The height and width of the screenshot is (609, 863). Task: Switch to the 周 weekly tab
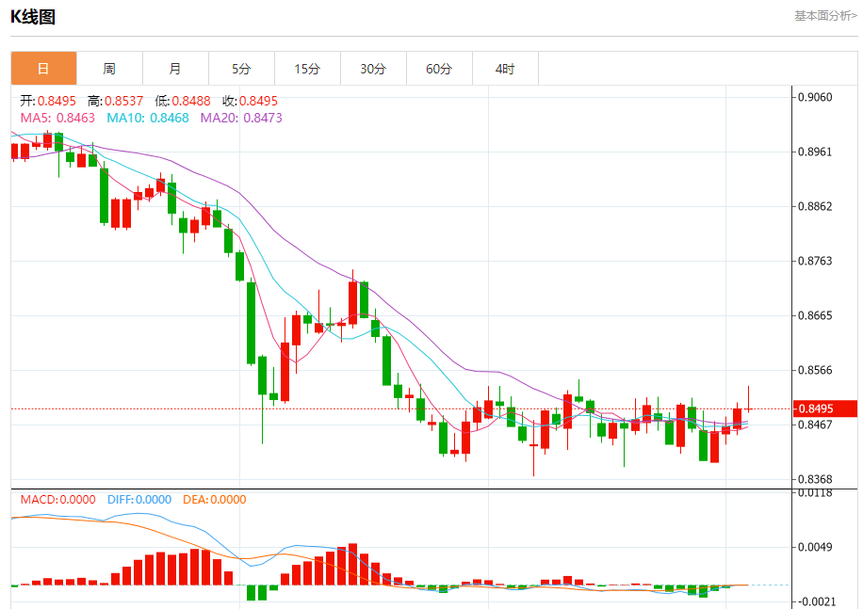[109, 69]
